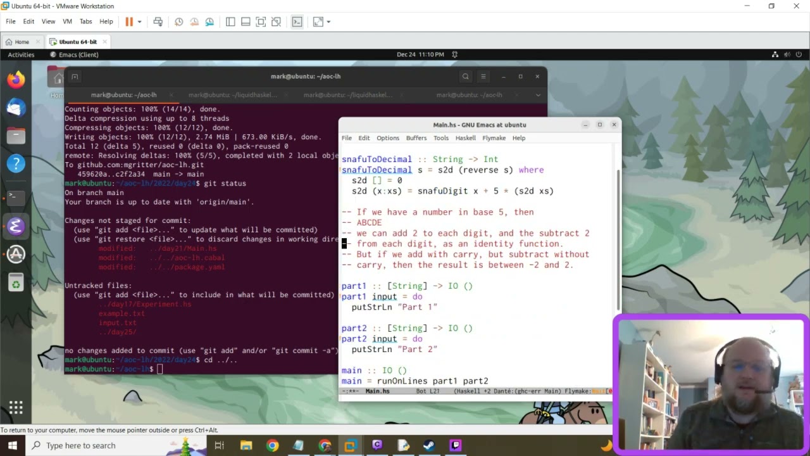Toggle the console view toolbar icon
The height and width of the screenshot is (456, 810).
[297, 22]
